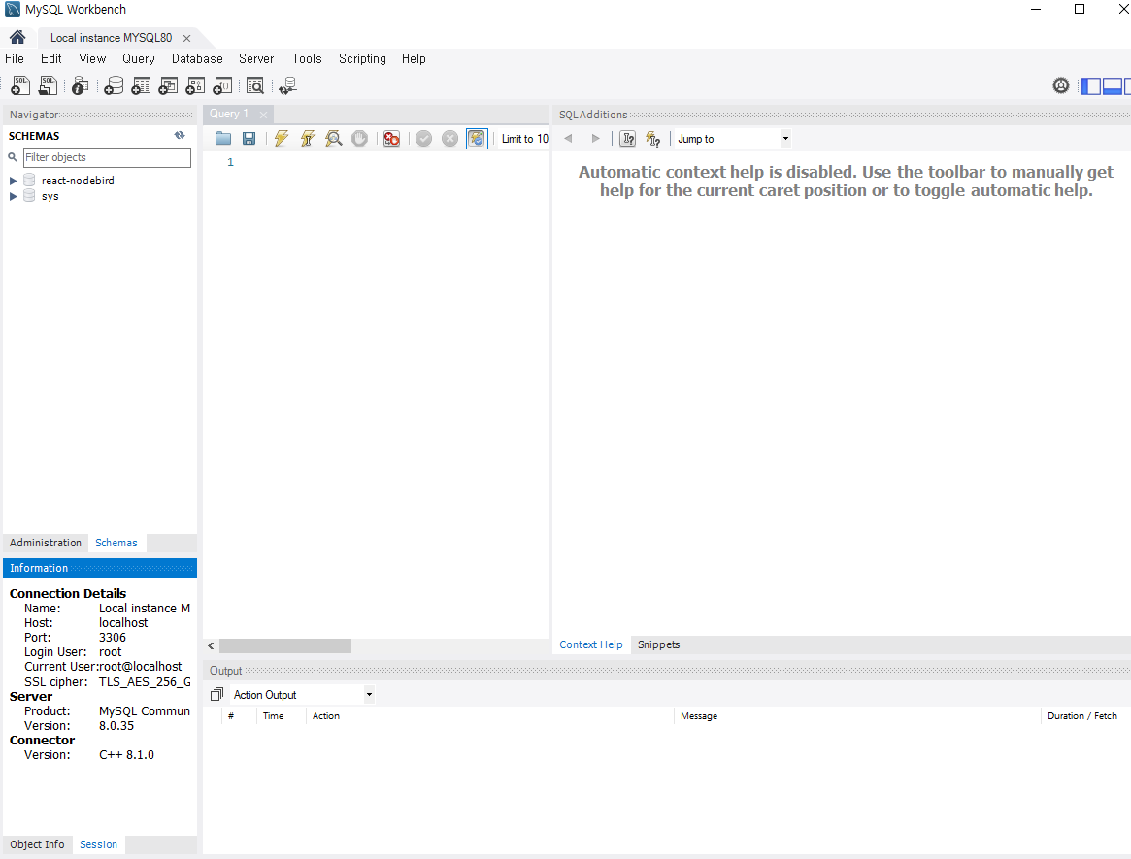Execute the SQL script lightning icon

282,139
